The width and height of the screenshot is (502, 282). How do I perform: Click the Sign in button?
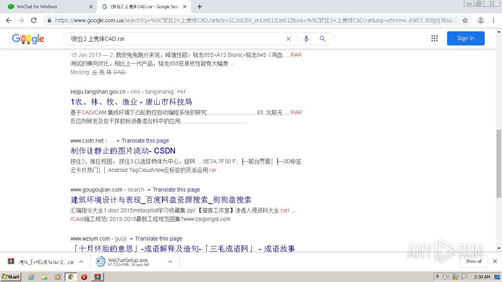(x=466, y=38)
